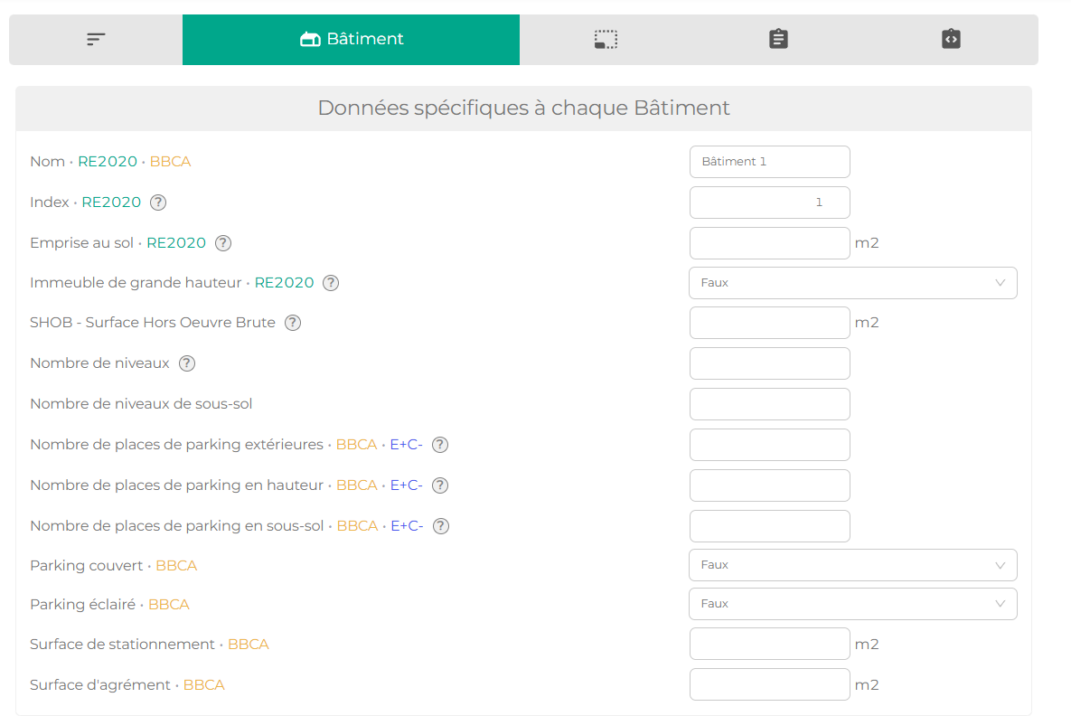Image resolution: width=1071 pixels, height=716 pixels.
Task: Focus the Emprise au sol input
Action: click(x=770, y=243)
